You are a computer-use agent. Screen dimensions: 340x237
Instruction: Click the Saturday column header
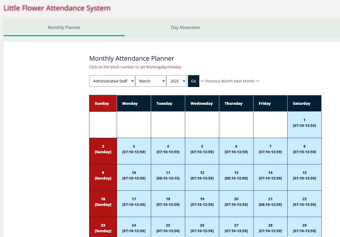[x=304, y=103]
